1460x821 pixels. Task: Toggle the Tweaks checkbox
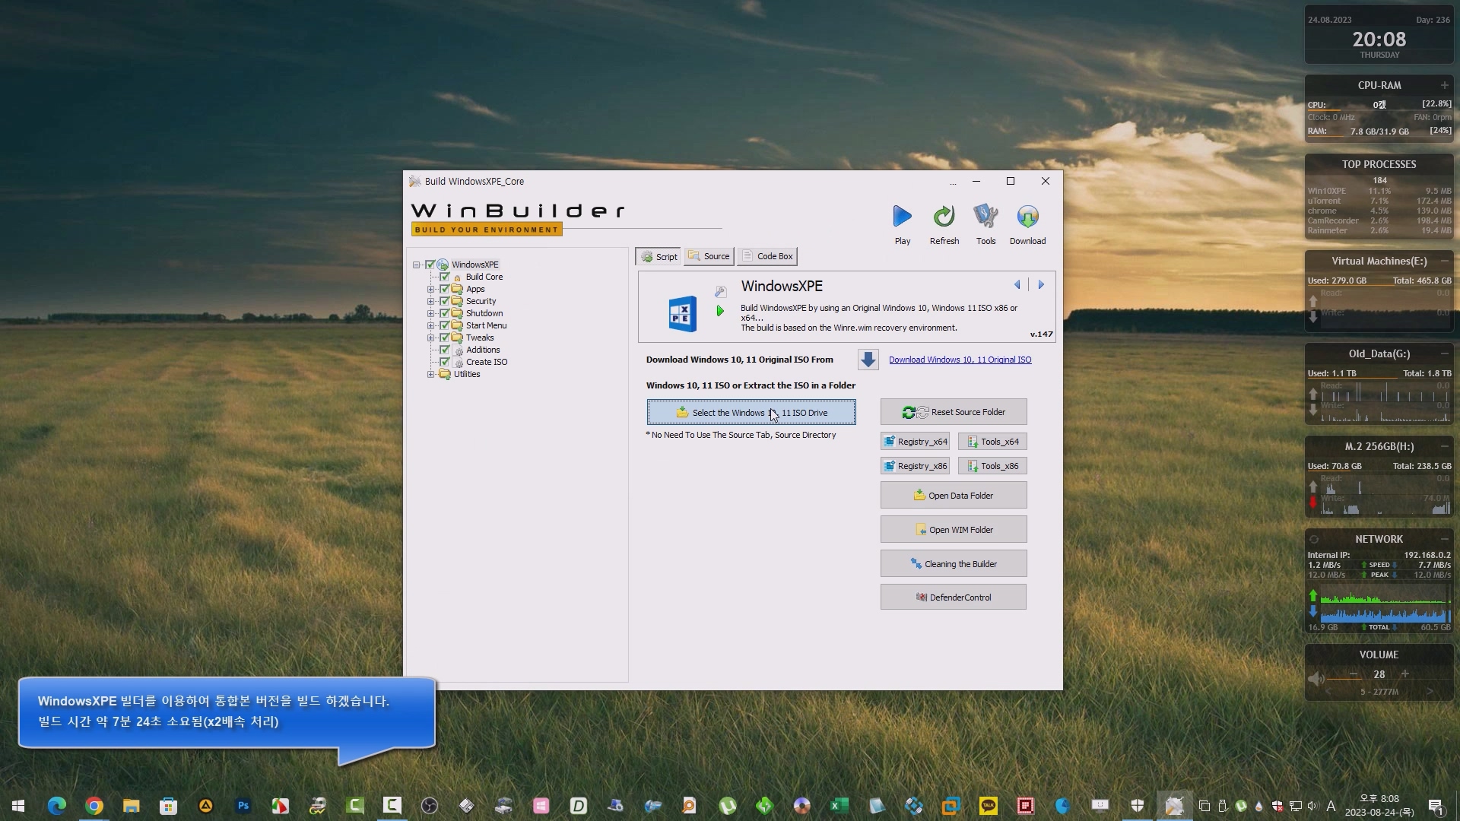click(444, 338)
